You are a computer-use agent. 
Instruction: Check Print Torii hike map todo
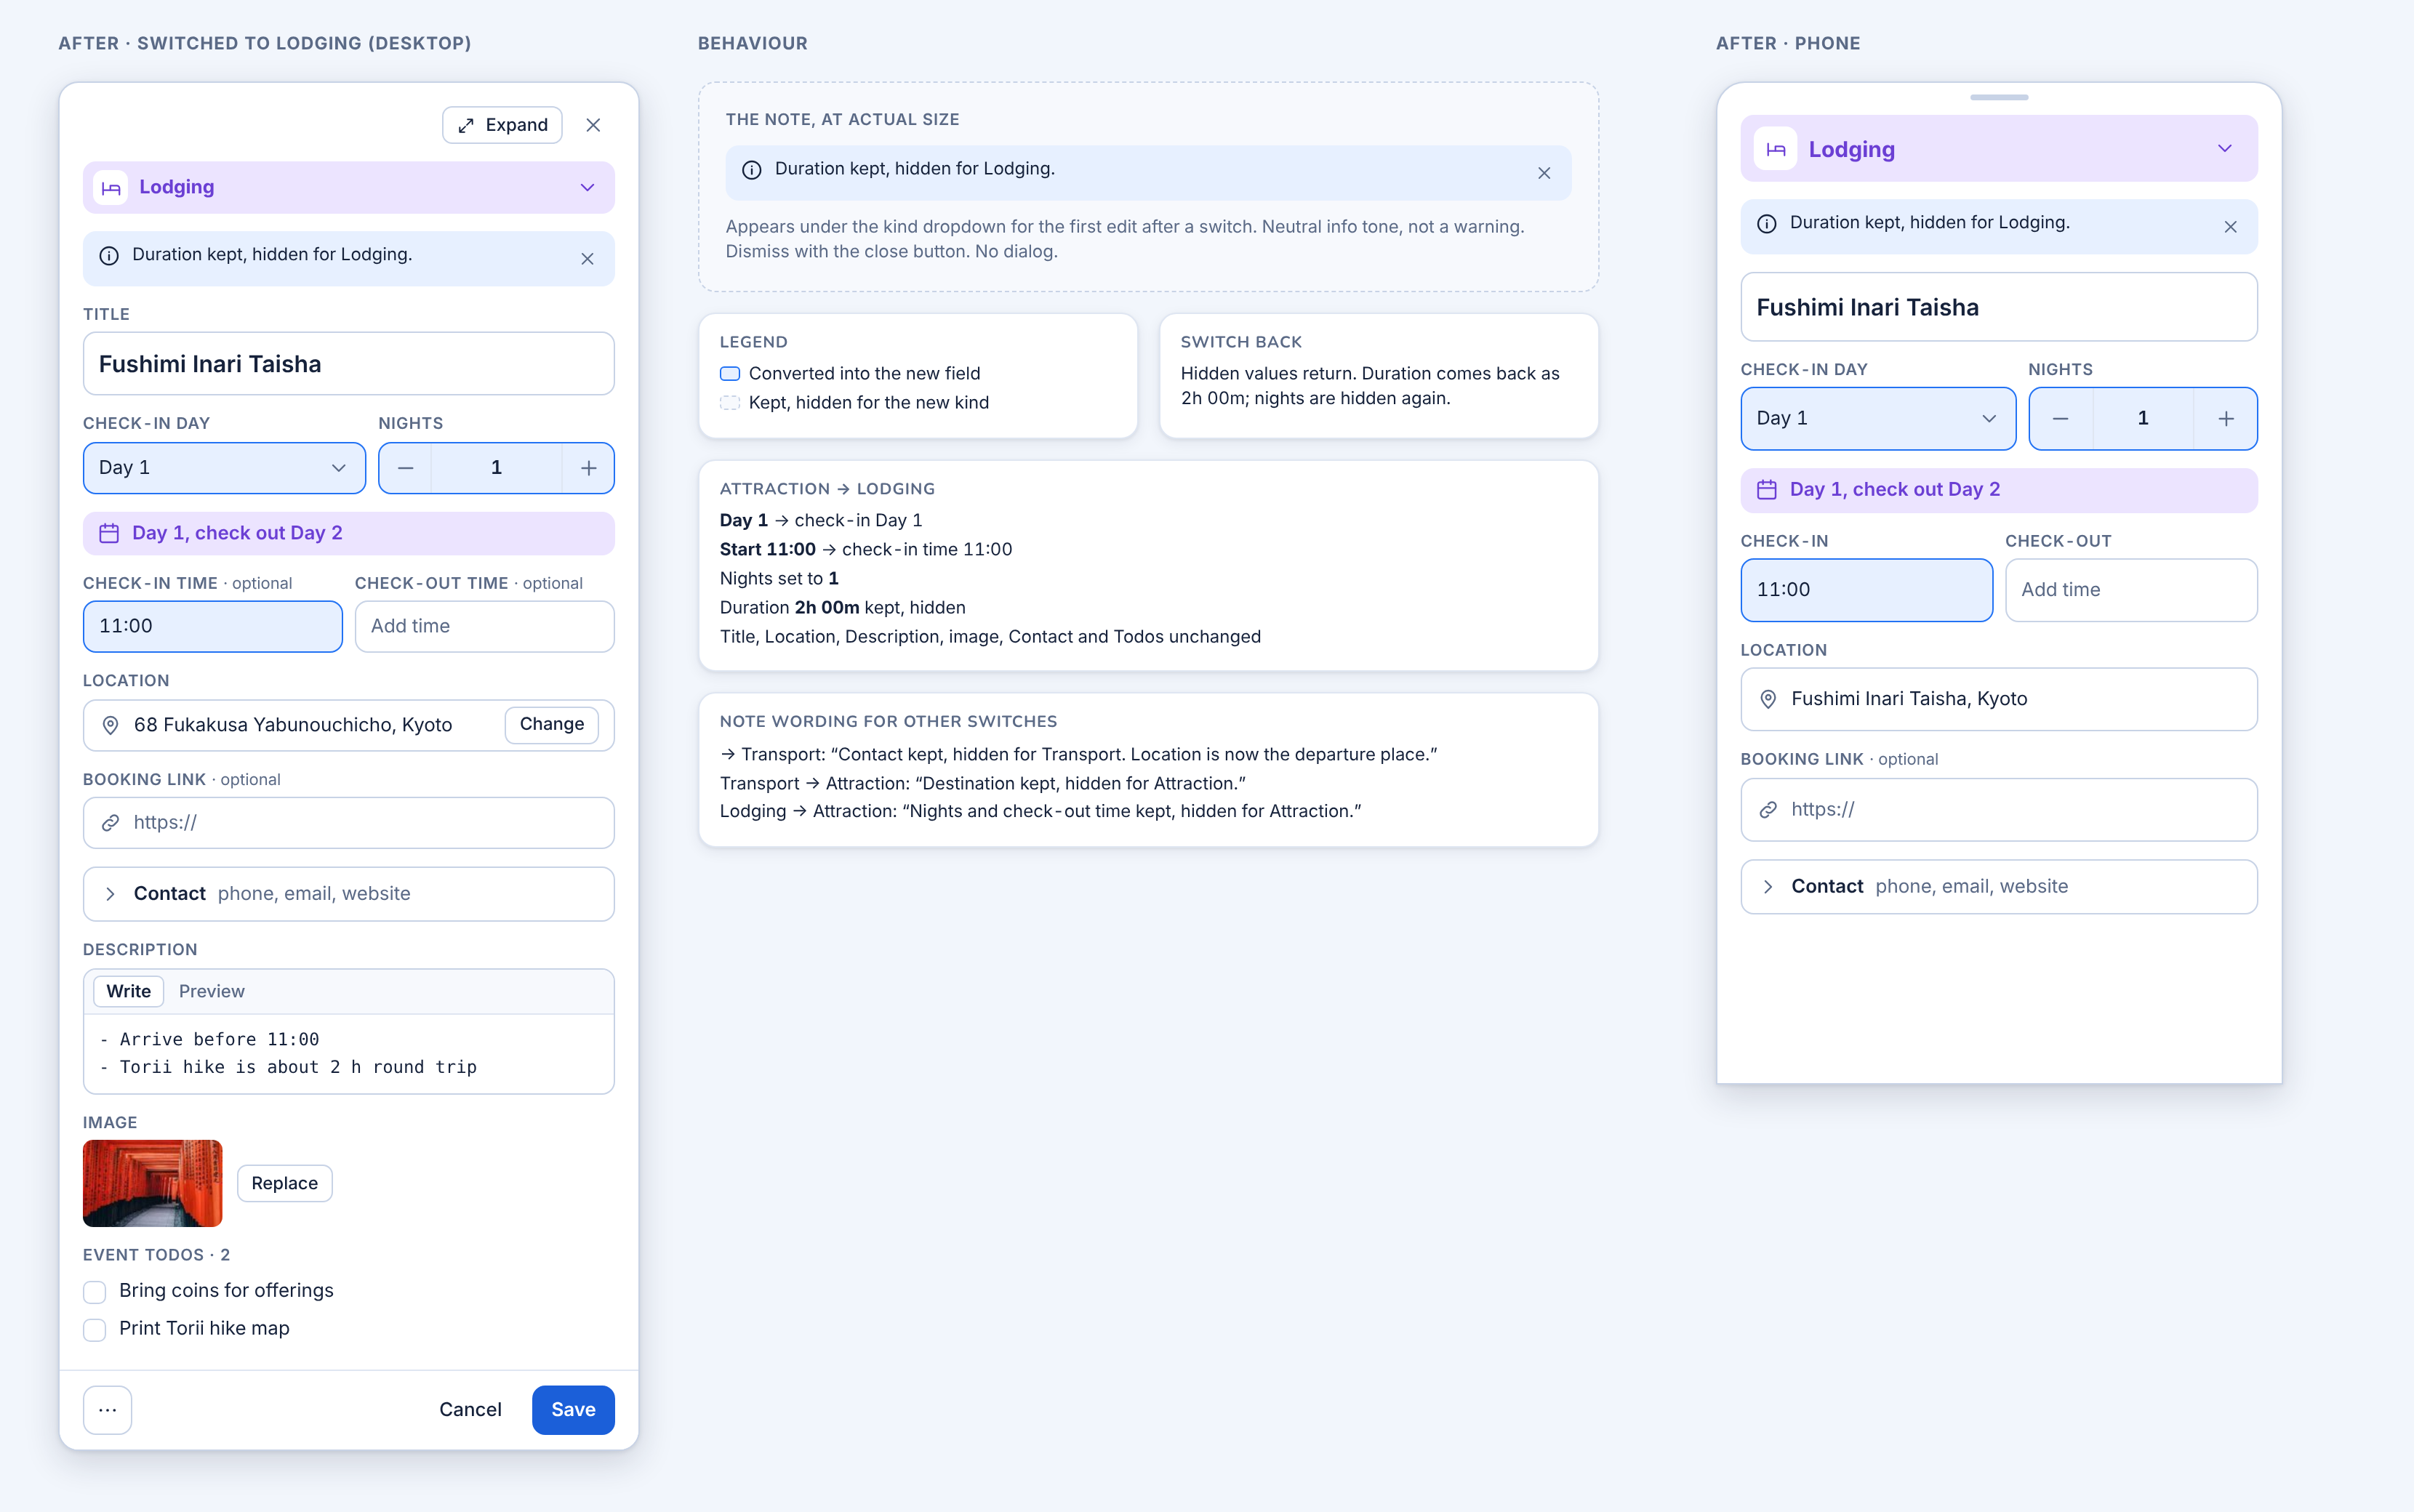click(95, 1330)
